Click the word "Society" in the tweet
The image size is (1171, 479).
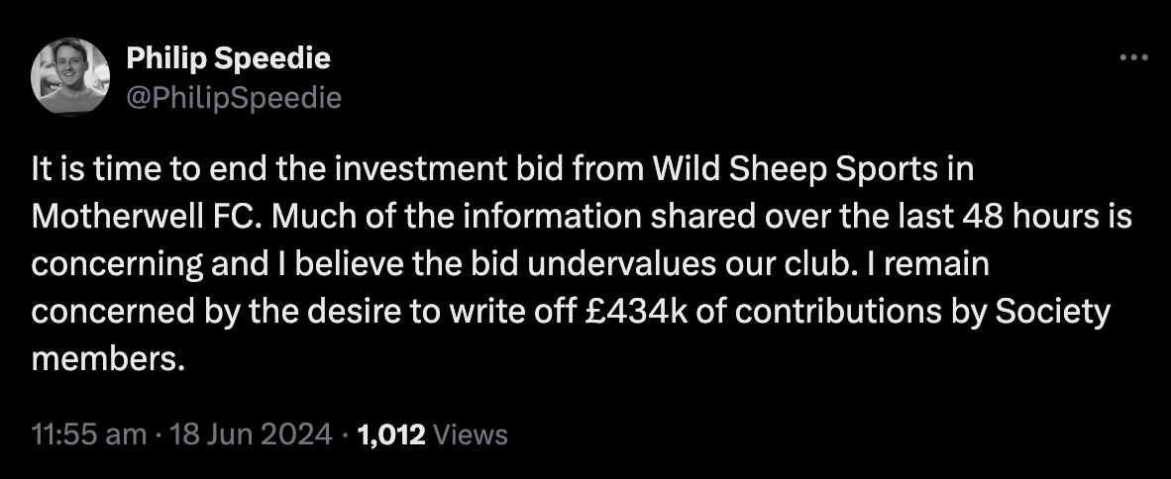1053,312
